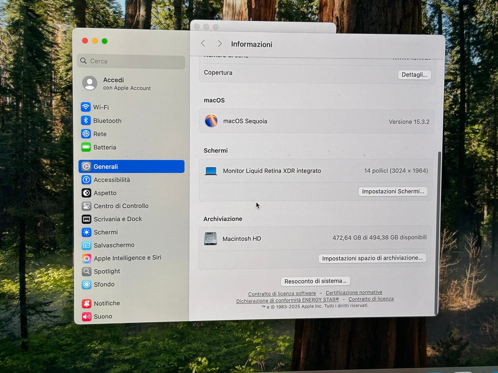Click the macOS Sequoia label
The image size is (498, 373).
click(245, 121)
